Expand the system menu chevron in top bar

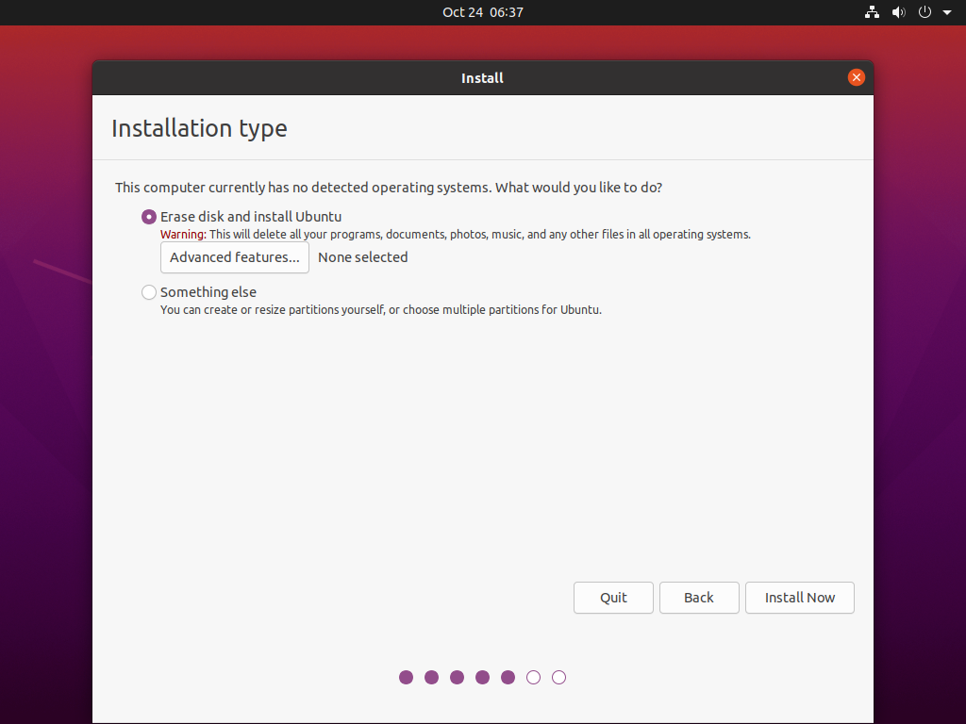[x=947, y=12]
